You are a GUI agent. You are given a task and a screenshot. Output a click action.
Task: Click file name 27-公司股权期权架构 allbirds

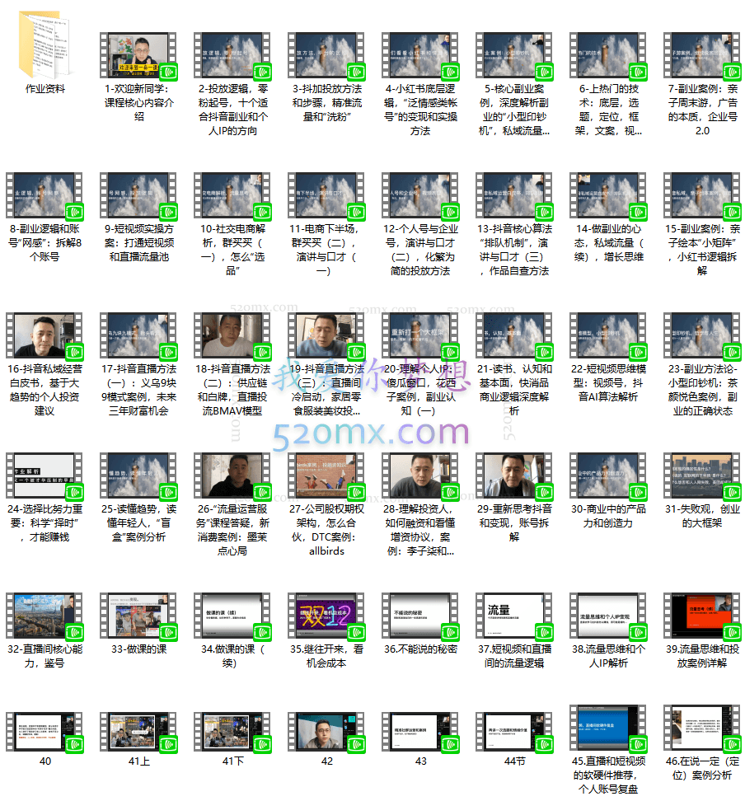pyautogui.click(x=326, y=530)
